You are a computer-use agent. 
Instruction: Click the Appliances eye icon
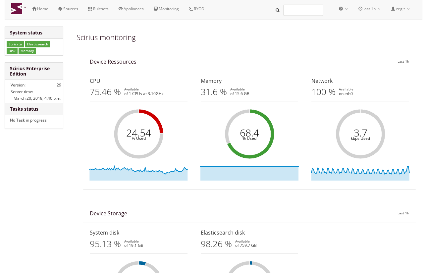pyautogui.click(x=121, y=9)
